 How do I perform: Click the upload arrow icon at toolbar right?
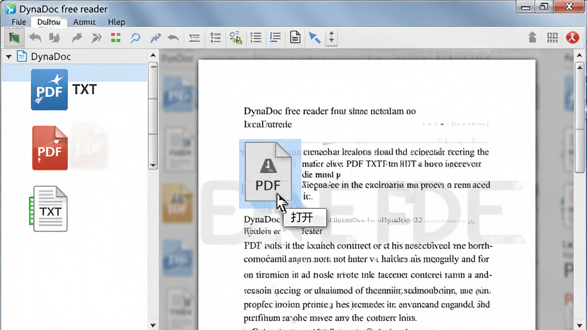pos(533,37)
